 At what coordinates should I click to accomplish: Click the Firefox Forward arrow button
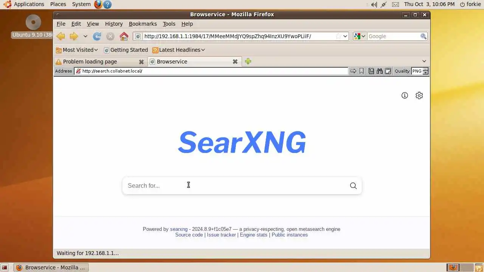pyautogui.click(x=74, y=36)
